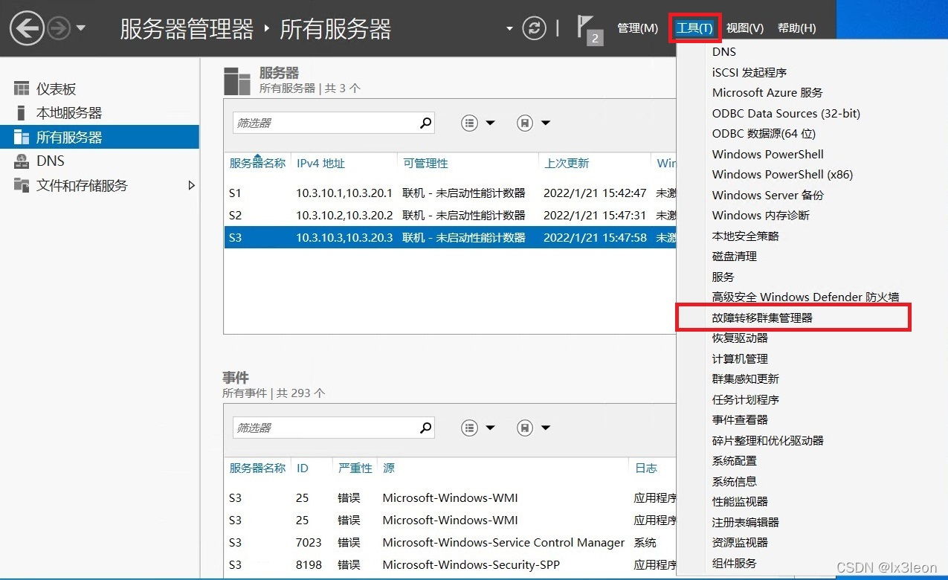Choose Windows PowerShell from tools list
Screen dimensions: 948x580
(x=768, y=154)
